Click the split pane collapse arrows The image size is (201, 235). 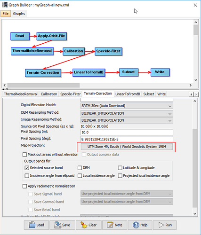[x=5, y=89]
